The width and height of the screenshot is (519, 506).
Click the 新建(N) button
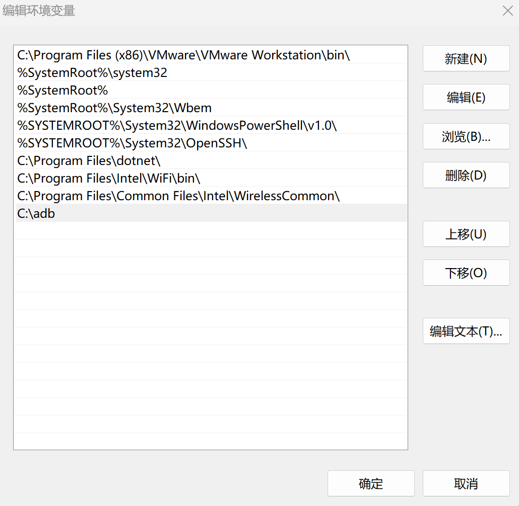(x=466, y=58)
